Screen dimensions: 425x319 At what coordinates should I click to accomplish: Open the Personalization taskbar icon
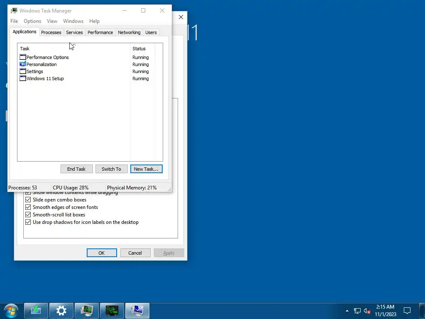pos(137,311)
